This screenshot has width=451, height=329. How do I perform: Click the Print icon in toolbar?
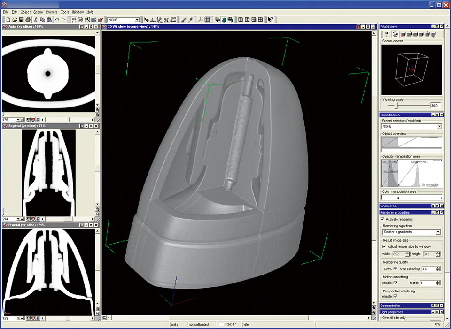pyautogui.click(x=28, y=20)
